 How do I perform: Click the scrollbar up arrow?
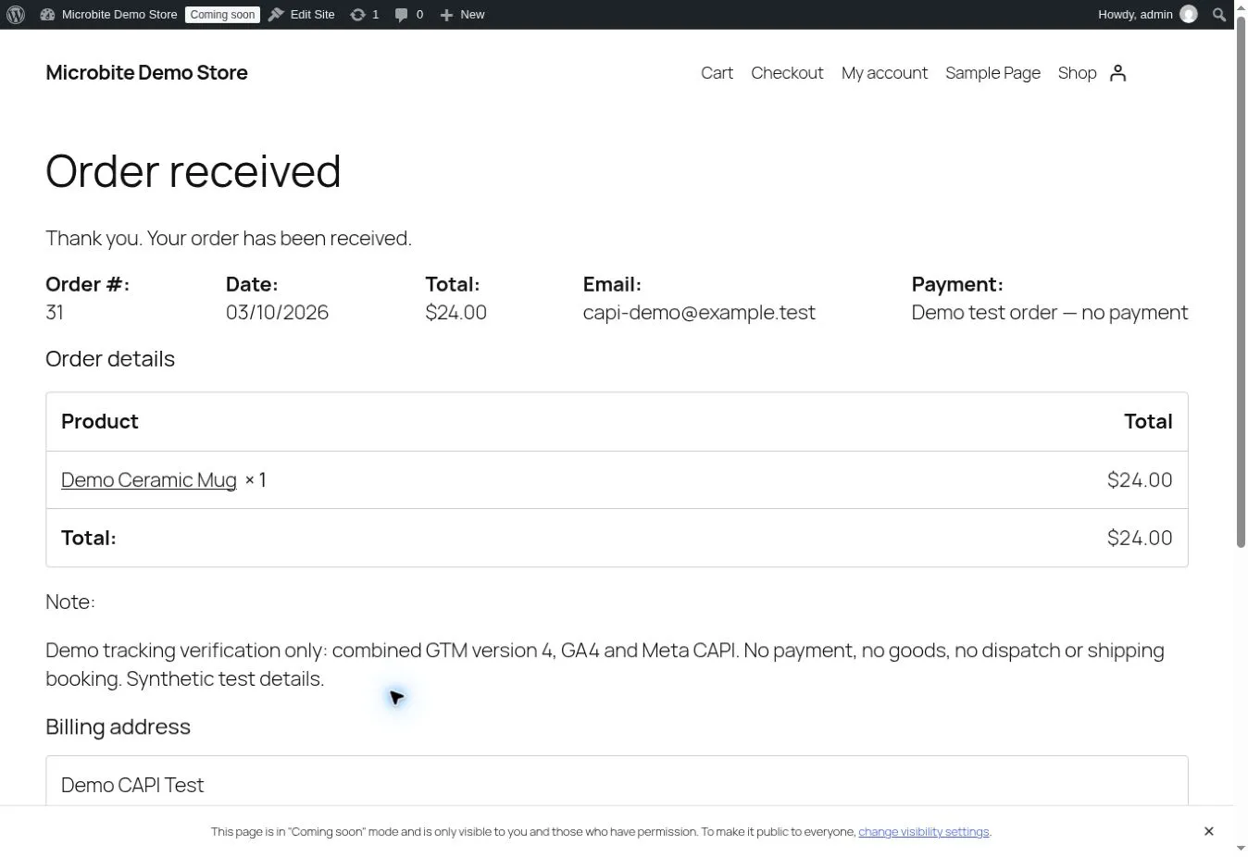1241,7
